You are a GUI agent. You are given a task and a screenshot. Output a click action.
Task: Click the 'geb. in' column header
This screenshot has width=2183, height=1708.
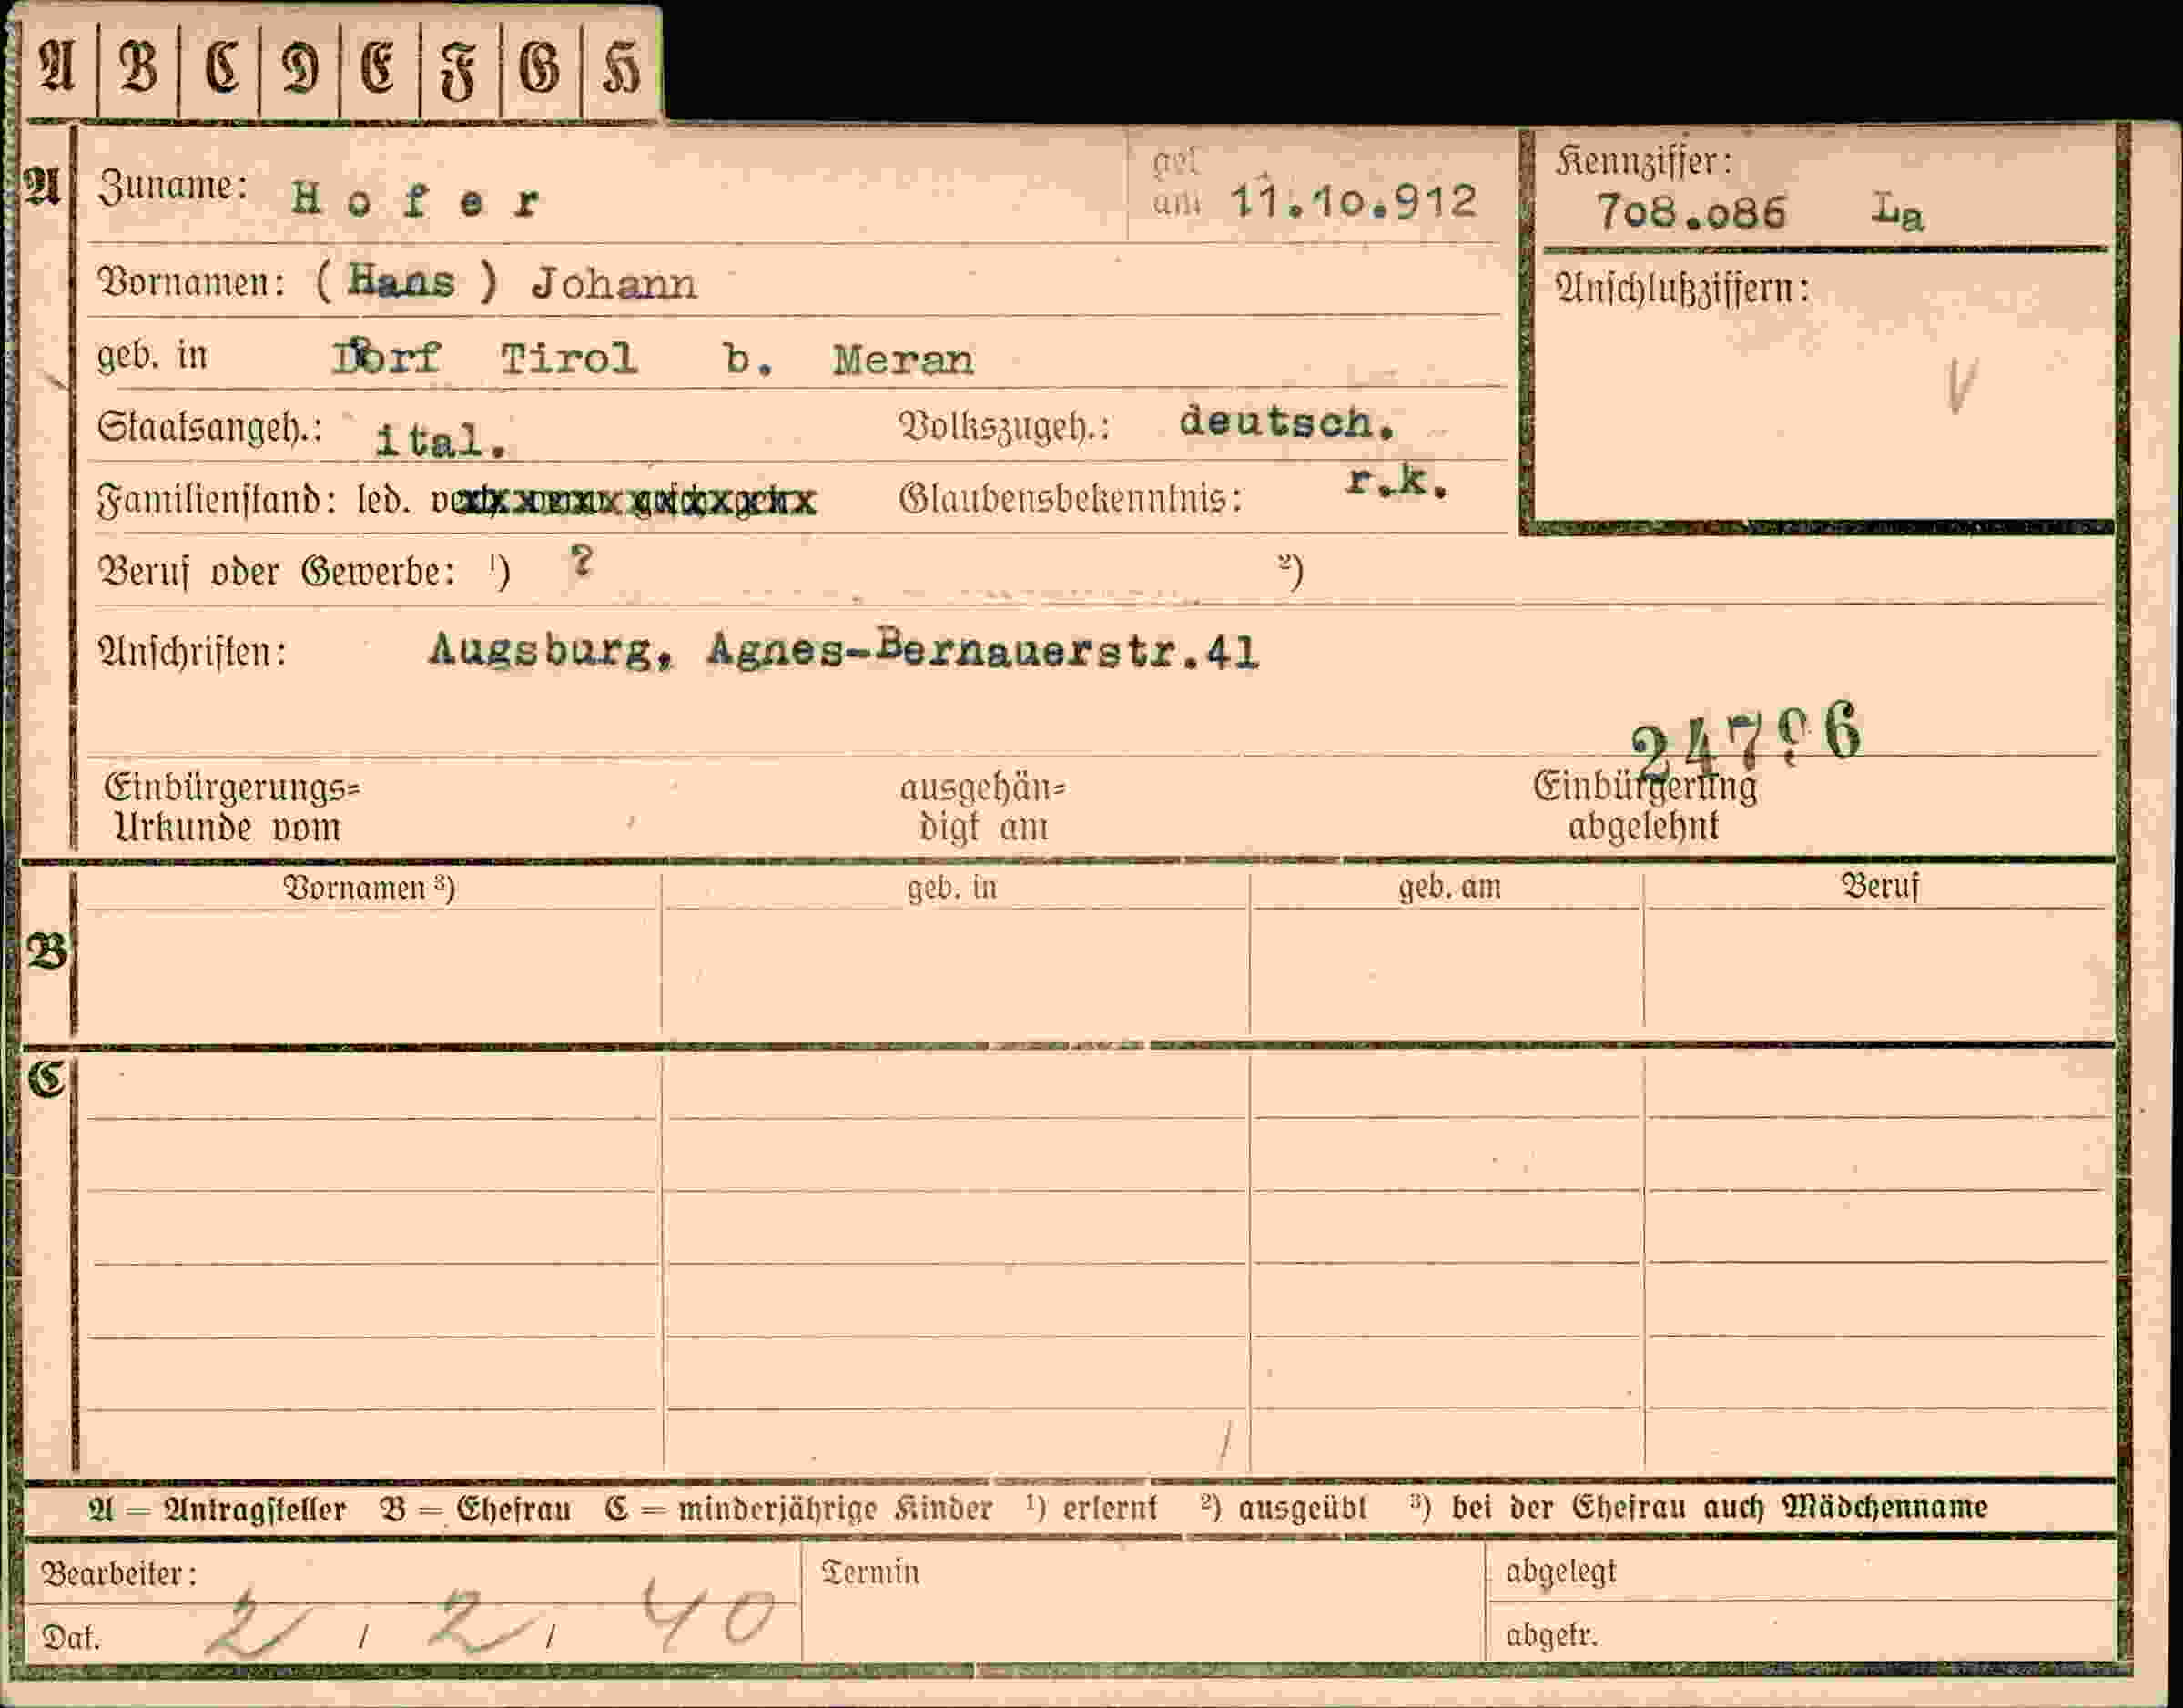coord(952,888)
